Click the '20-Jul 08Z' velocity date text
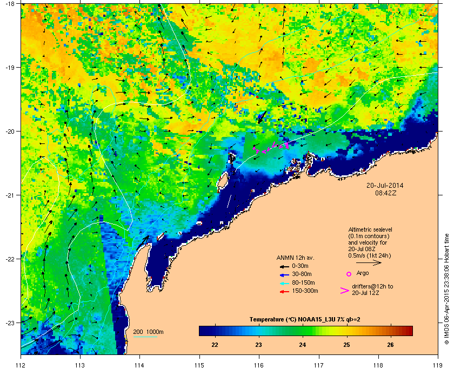 [362, 249]
